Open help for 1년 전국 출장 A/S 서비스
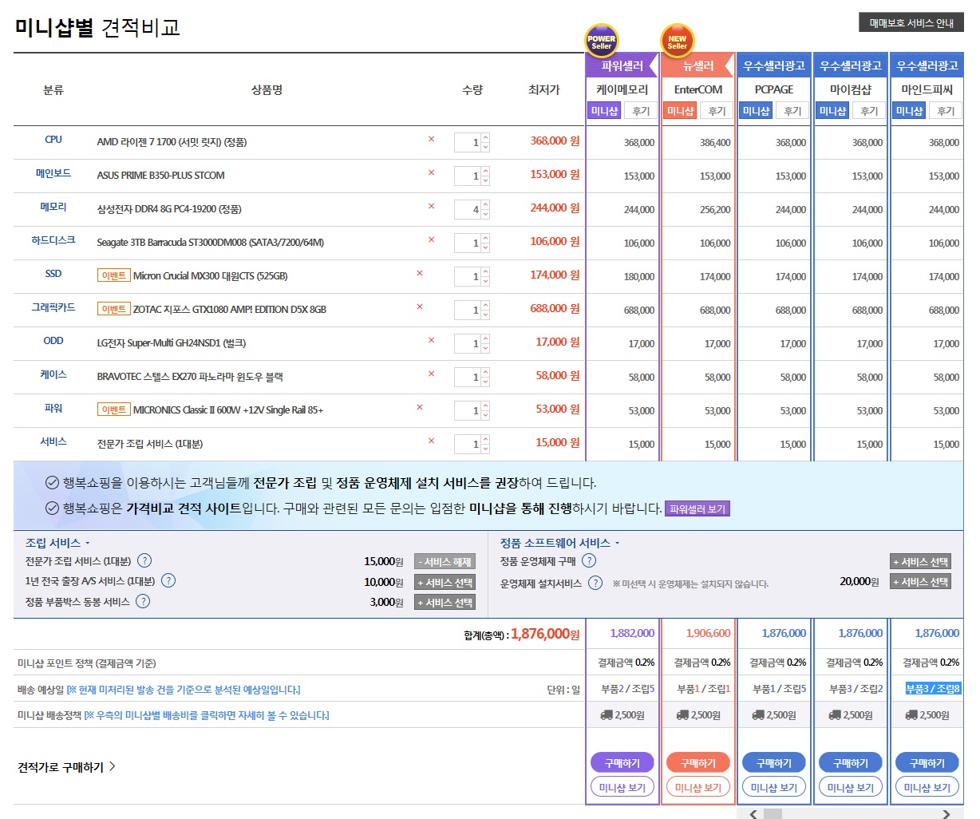 coord(168,581)
